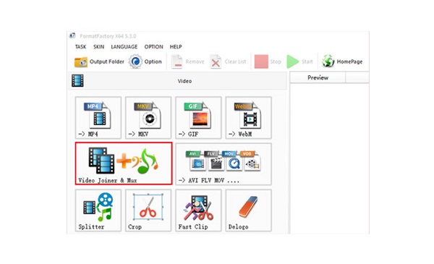This screenshot has width=434, height=264.
Task: Open the HELP menu
Action: point(176,47)
